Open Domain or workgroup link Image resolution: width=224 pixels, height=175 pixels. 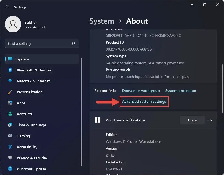[x=141, y=91]
